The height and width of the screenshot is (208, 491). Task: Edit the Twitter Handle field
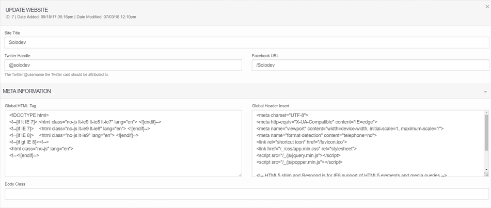pos(123,65)
